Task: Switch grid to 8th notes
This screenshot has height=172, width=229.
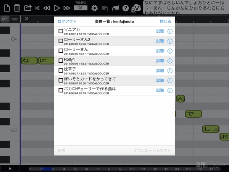Action: pyautogui.click(x=5, y=19)
